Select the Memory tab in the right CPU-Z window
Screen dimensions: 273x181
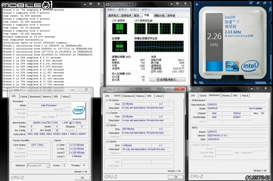226,96
